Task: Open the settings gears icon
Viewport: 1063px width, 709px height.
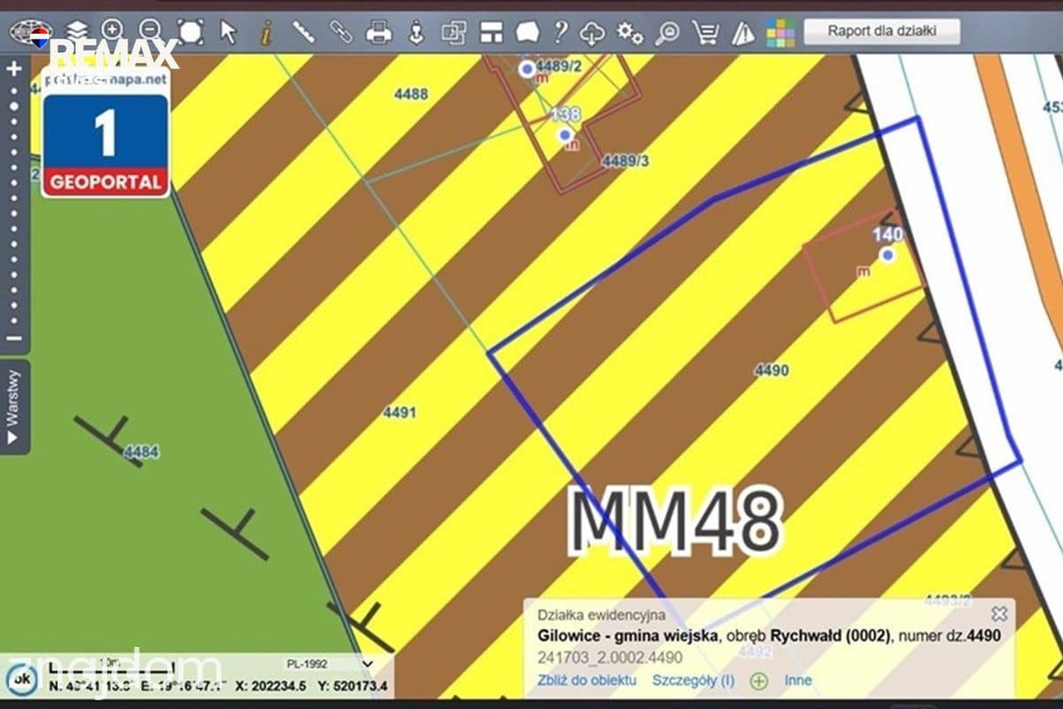Action: (630, 34)
